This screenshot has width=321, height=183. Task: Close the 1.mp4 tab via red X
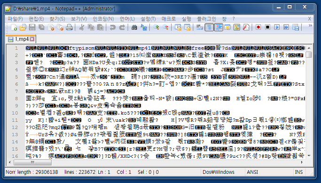coord(32,39)
